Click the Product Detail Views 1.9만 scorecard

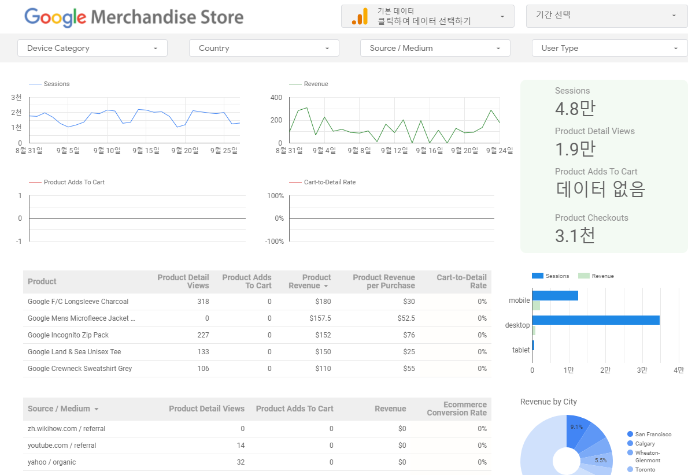click(594, 143)
